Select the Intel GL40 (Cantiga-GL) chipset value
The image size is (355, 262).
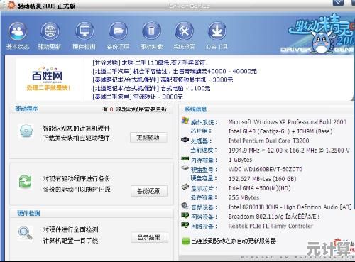[280, 131]
